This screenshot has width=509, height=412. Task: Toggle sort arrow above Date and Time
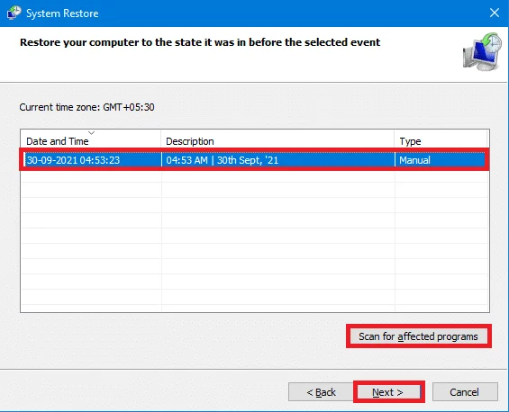(x=92, y=133)
